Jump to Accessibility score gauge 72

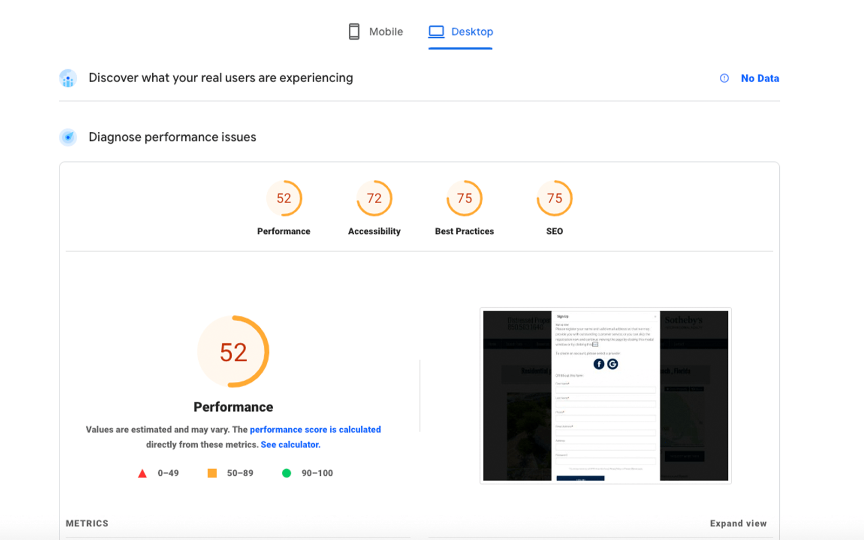(x=374, y=198)
